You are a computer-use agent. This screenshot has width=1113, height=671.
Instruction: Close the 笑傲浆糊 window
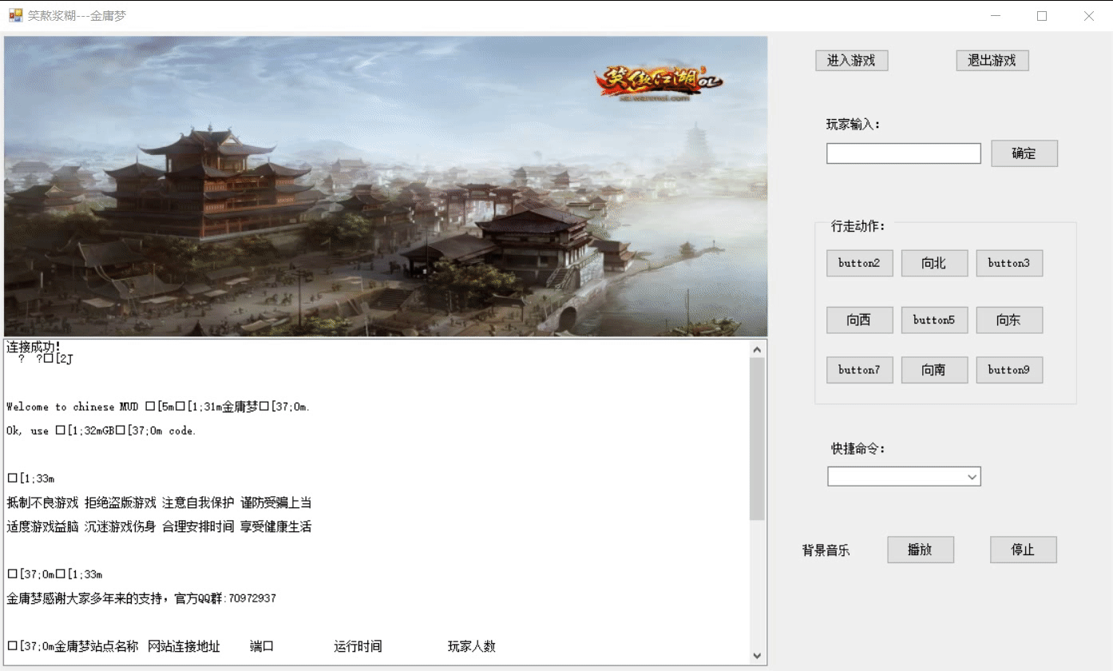(x=1088, y=15)
